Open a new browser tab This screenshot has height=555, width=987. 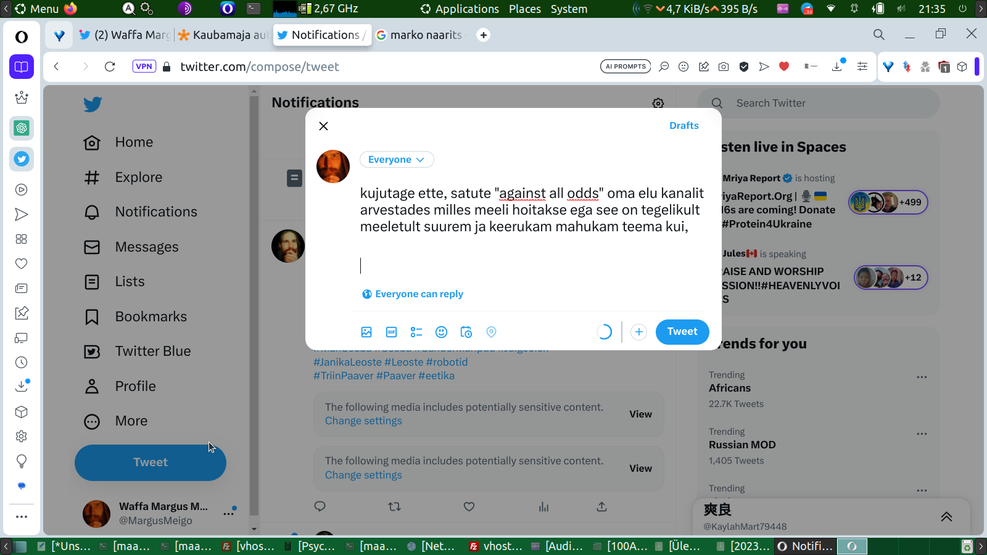pos(484,35)
